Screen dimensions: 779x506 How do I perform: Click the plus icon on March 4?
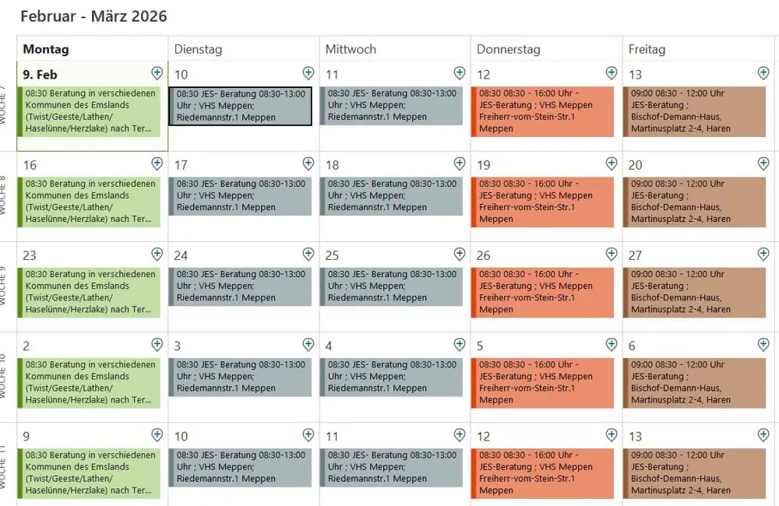[460, 344]
